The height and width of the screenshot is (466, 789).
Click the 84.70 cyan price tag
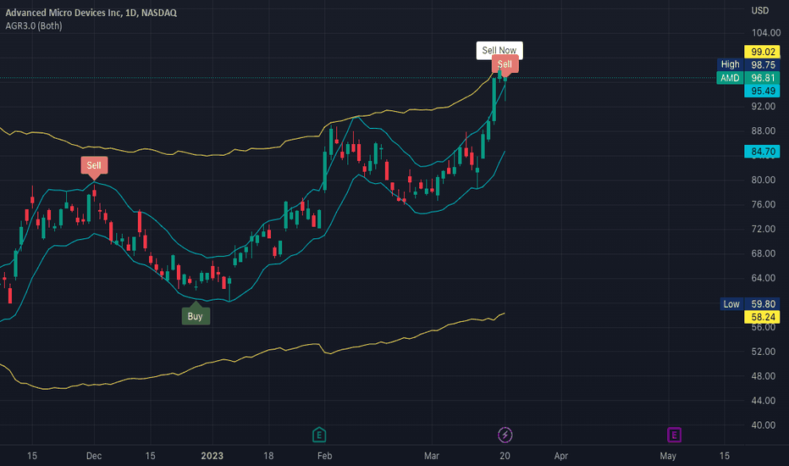[762, 151]
